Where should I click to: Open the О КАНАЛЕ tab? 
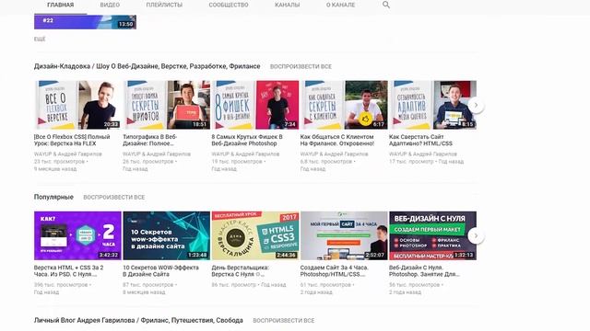(x=340, y=5)
